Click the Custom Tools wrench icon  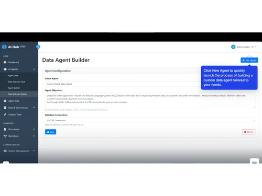point(5,114)
